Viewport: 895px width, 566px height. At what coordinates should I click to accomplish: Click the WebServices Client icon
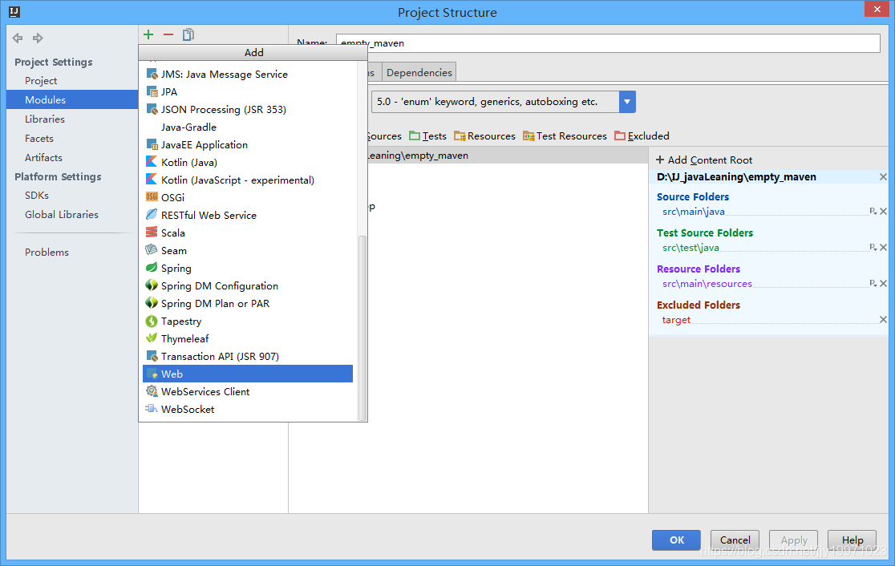coord(152,391)
